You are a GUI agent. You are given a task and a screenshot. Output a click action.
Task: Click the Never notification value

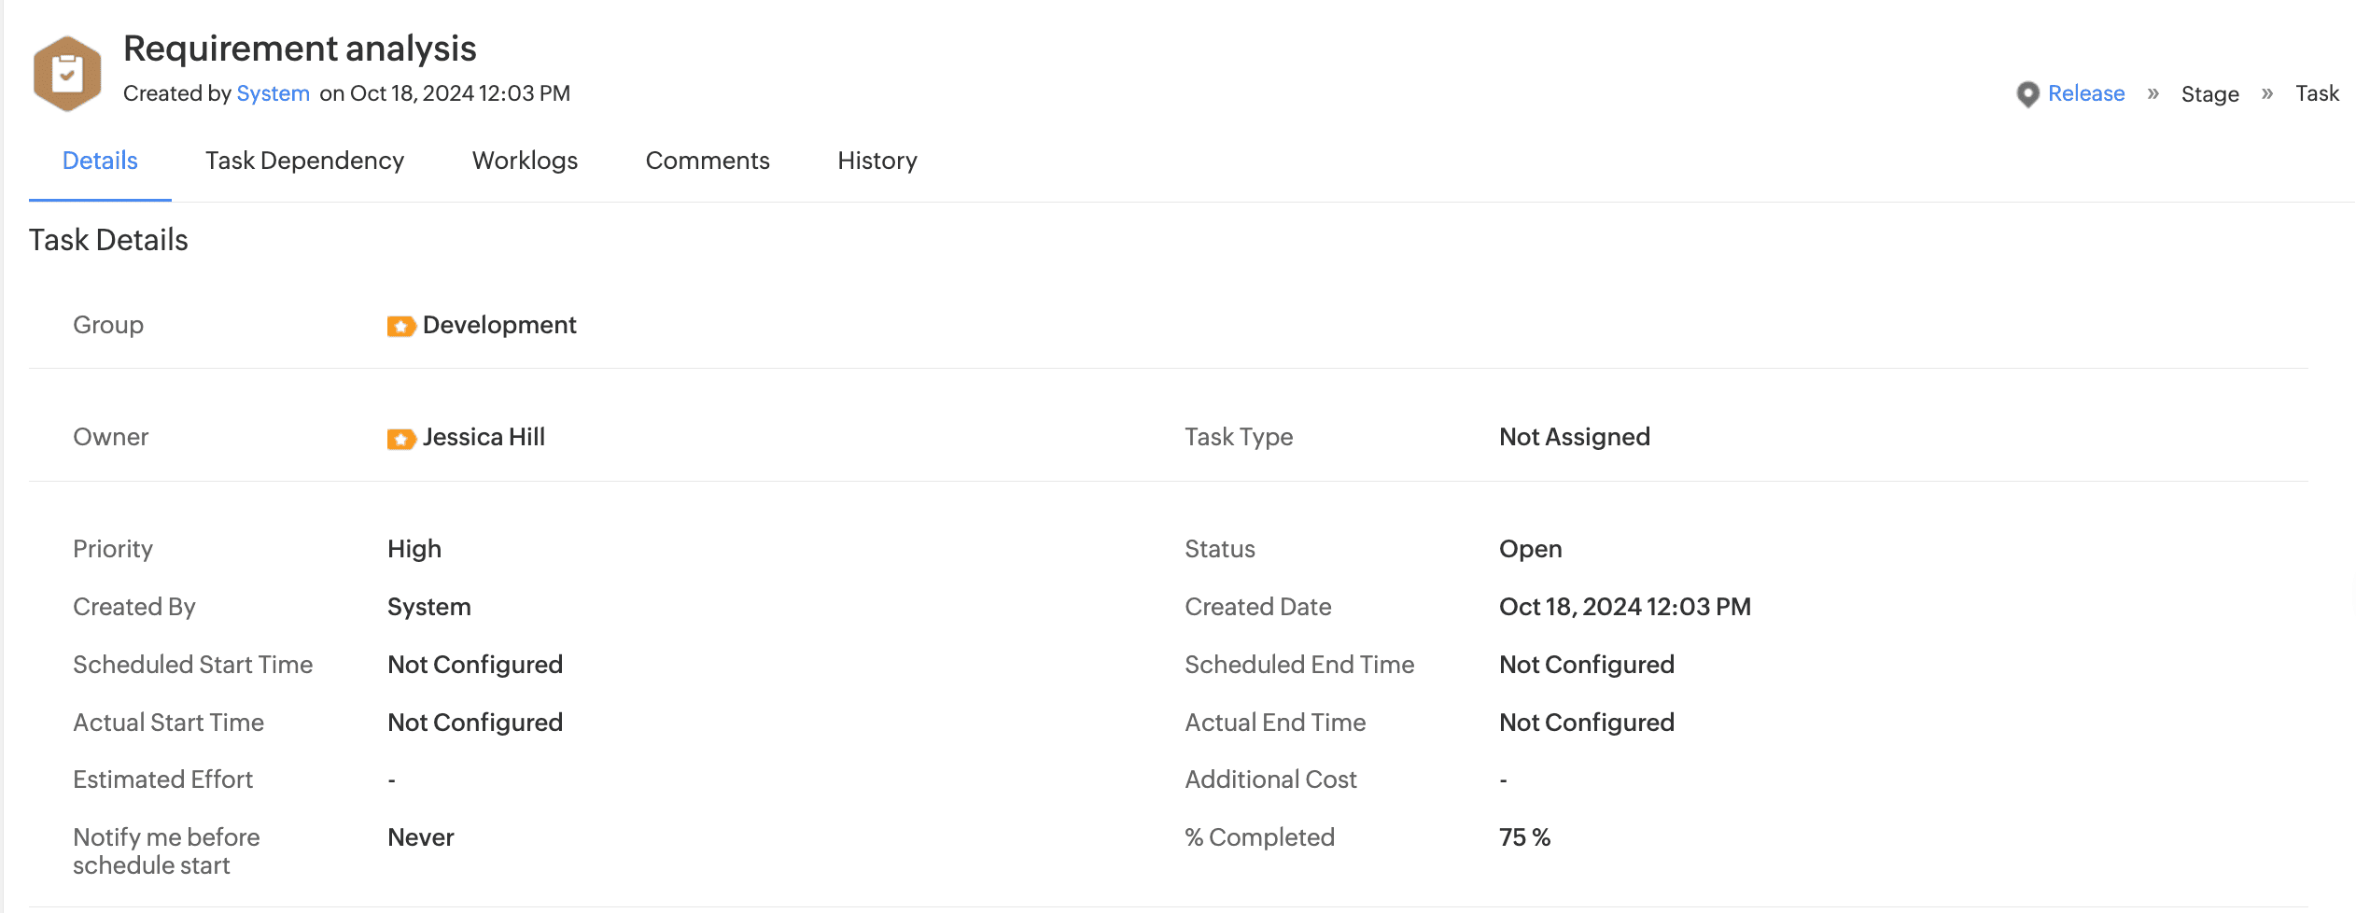click(x=420, y=837)
